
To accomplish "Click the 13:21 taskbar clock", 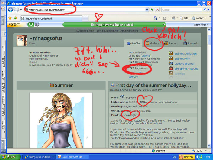I will click(x=208, y=157).
